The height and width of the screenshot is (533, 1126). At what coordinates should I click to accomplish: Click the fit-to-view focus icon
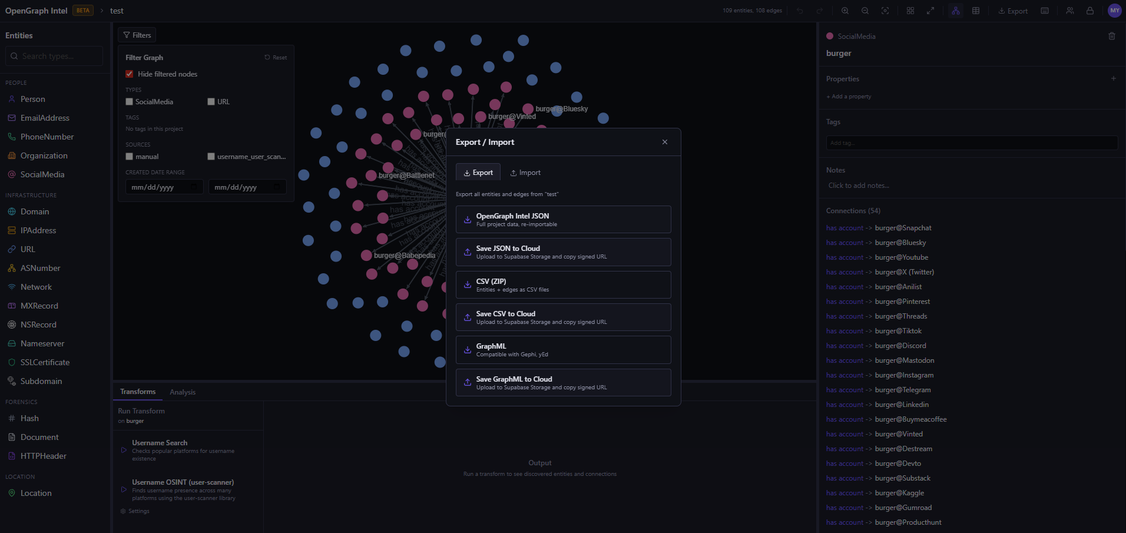click(885, 11)
